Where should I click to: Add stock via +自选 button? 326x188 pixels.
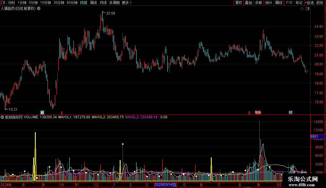(x=309, y=3)
